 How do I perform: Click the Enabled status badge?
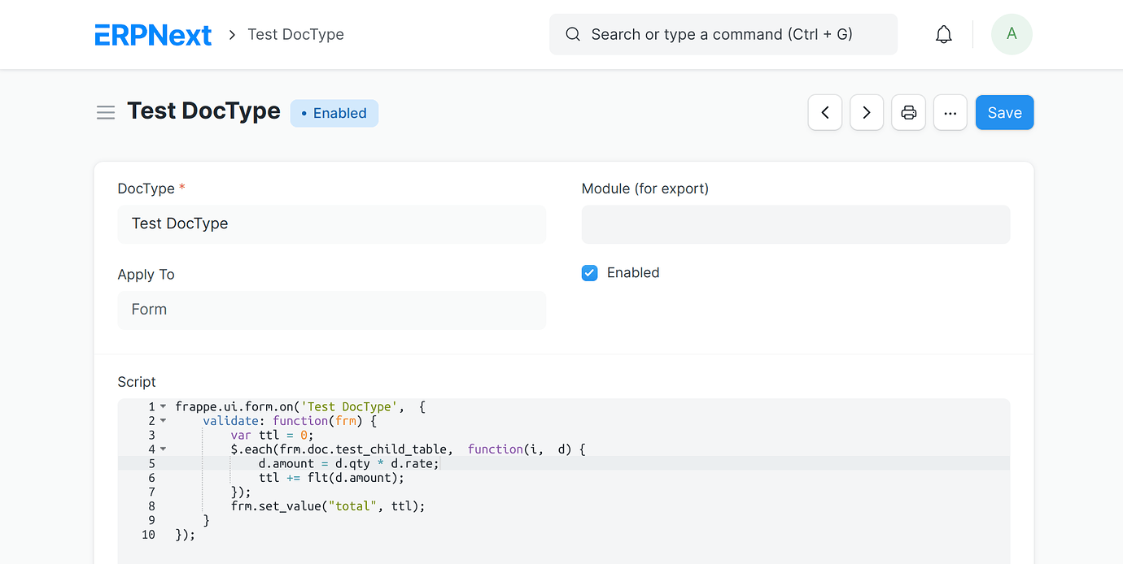[334, 113]
